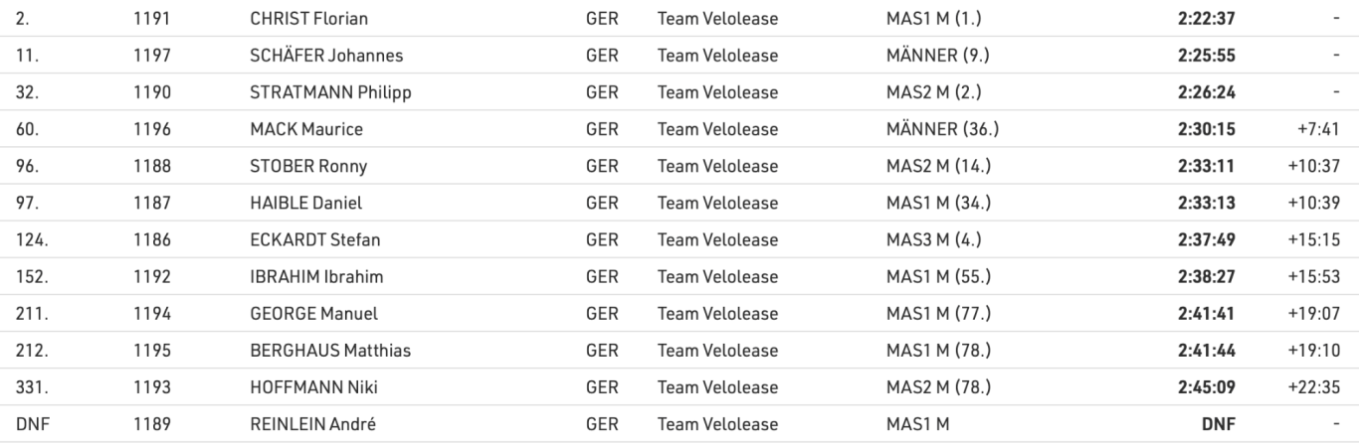Open BERGHAUS Matthias's result
This screenshot has height=445, width=1359.
(330, 351)
